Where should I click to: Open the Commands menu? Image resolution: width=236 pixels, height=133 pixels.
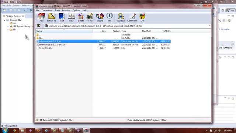(47, 10)
